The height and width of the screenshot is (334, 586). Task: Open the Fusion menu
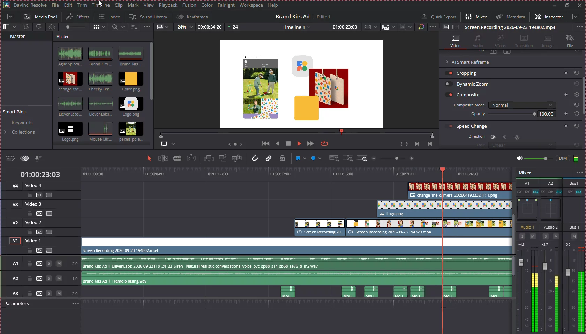[189, 5]
